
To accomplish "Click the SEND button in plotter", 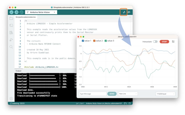I will pos(112,94).
